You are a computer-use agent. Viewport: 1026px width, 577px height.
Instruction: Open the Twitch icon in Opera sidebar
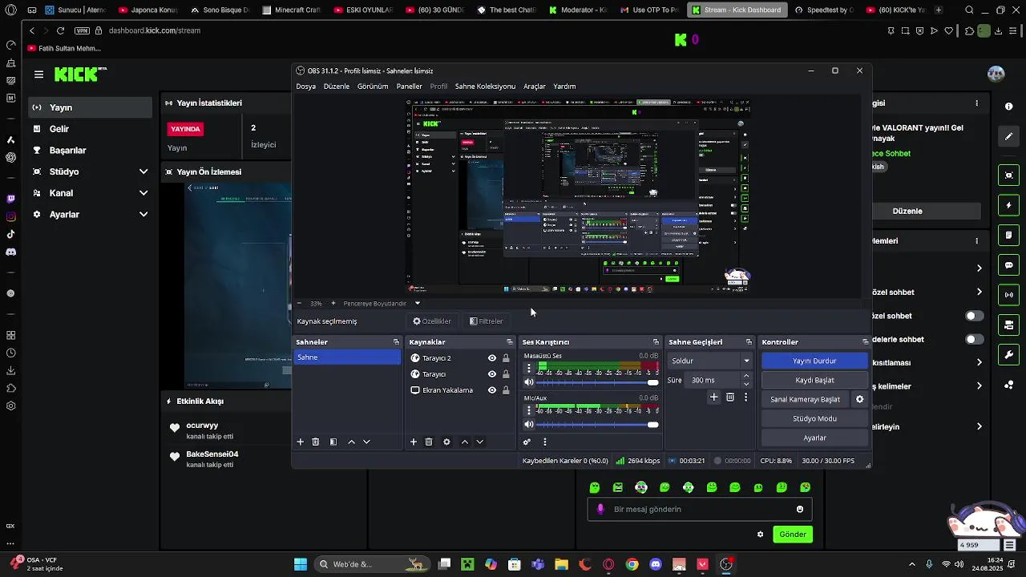pyautogui.click(x=10, y=199)
